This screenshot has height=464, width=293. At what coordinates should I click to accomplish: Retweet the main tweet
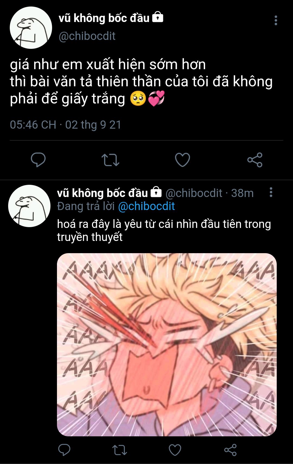pyautogui.click(x=110, y=160)
